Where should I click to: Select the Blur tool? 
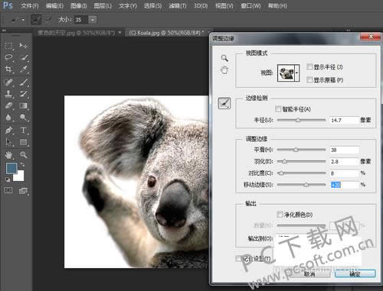pyautogui.click(x=8, y=118)
